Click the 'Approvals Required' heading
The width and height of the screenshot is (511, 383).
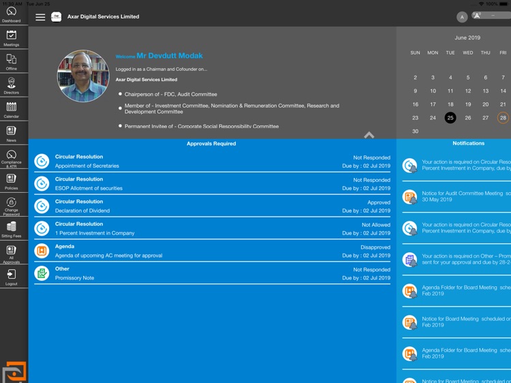[x=211, y=143]
